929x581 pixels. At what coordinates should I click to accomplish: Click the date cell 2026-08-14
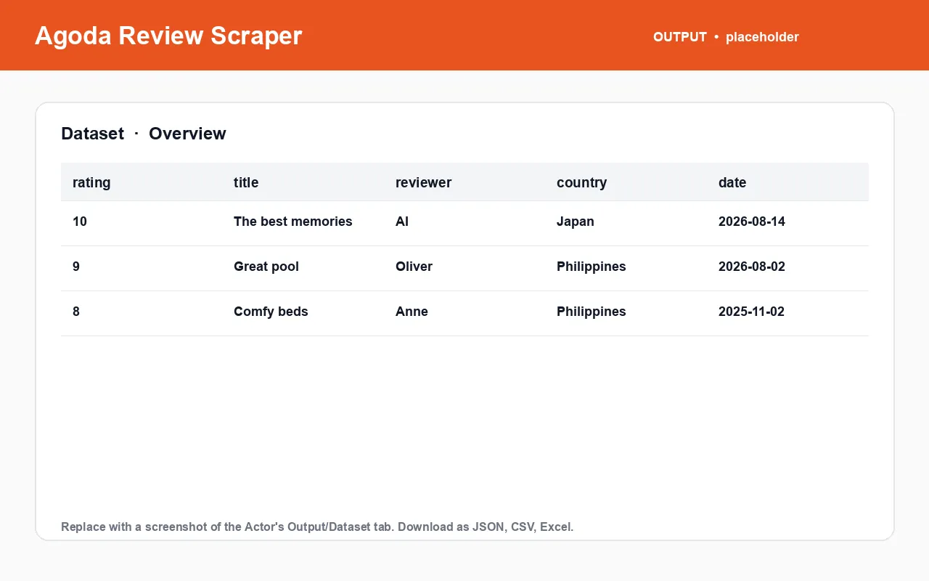(x=752, y=222)
